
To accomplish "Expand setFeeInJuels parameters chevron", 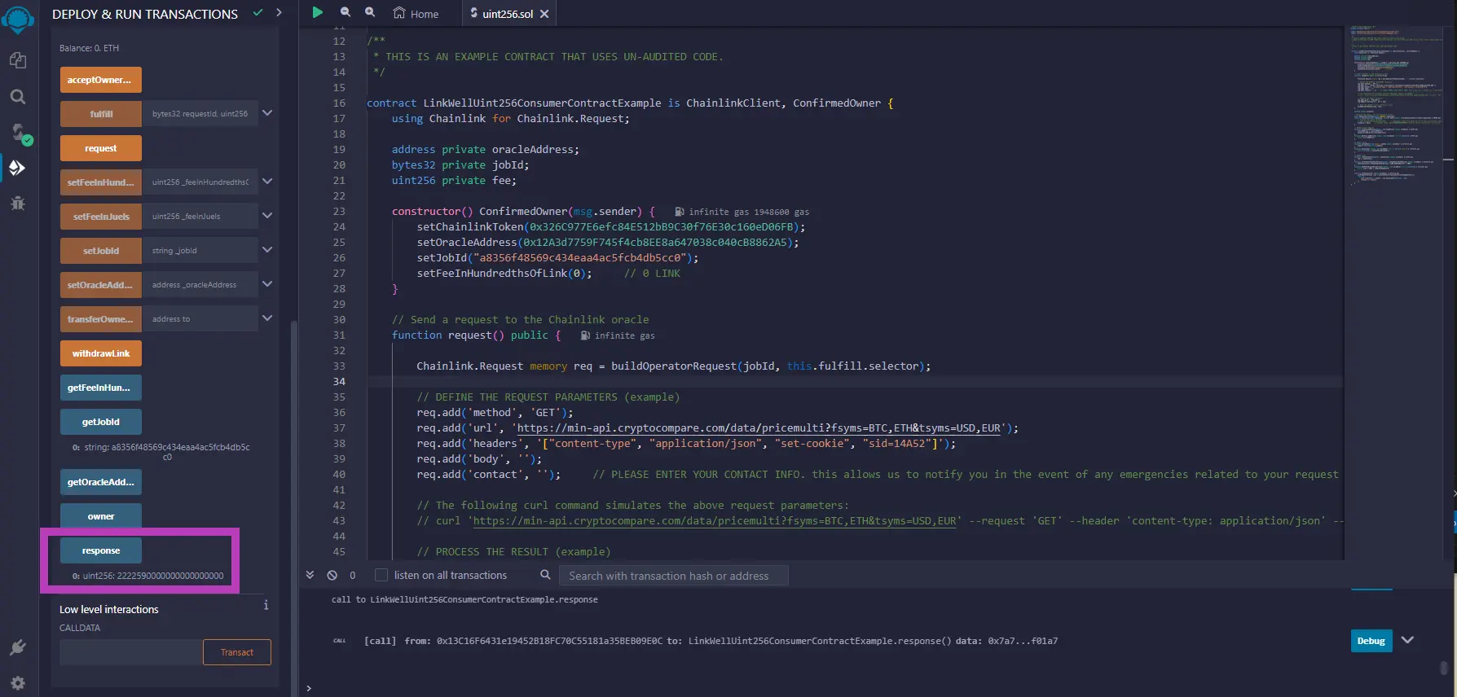I will [x=267, y=216].
